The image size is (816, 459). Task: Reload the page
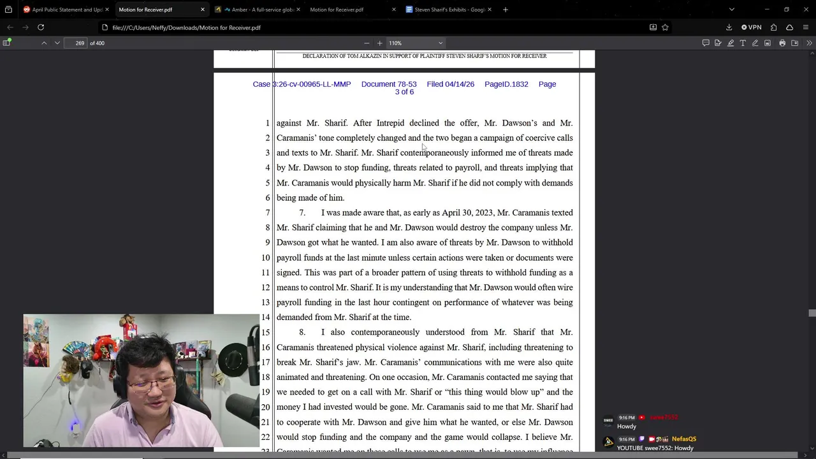click(41, 27)
